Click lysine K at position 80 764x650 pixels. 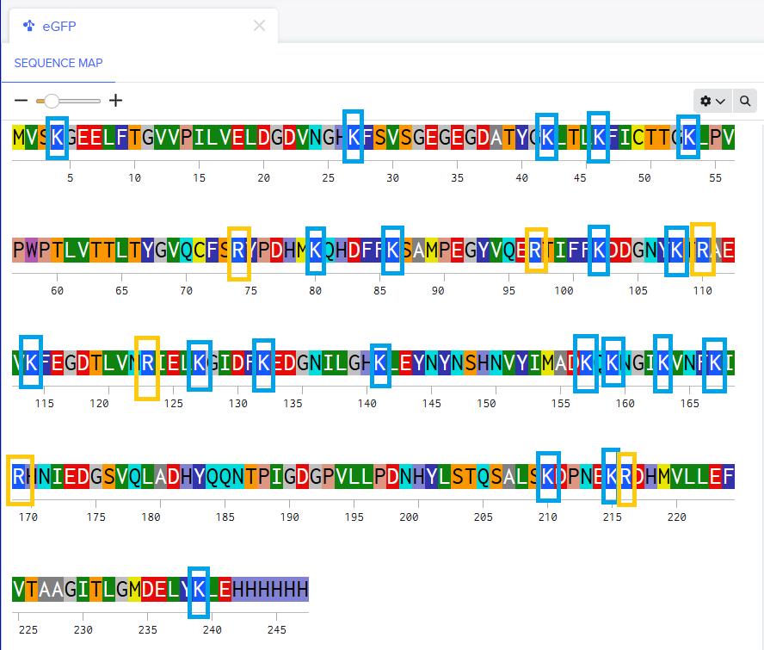click(x=316, y=251)
